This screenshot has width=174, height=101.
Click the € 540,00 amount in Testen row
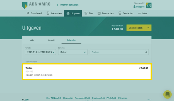tap(144, 68)
